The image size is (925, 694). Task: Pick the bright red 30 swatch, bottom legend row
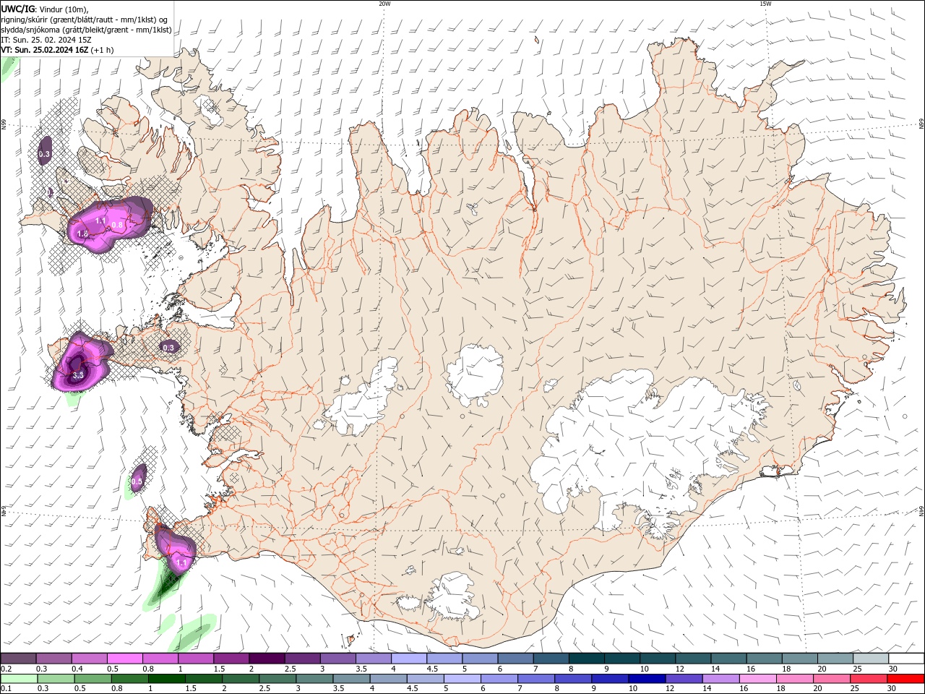coord(905,679)
